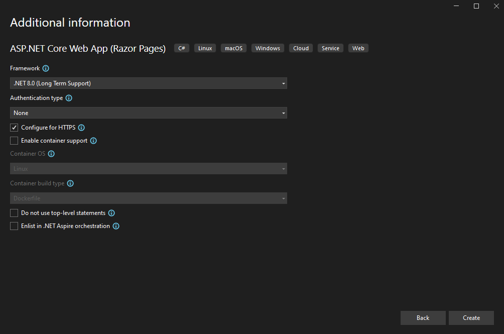Screen dimensions: 504x334
Task: Enable container support checkbox
Action: (x=14, y=141)
